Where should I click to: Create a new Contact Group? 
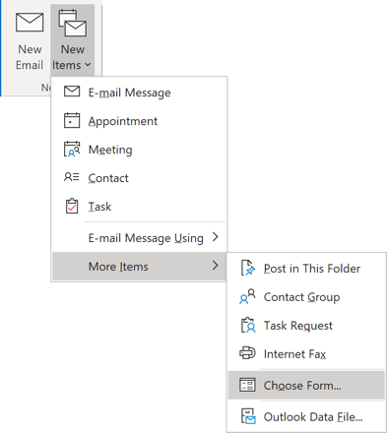(x=306, y=297)
